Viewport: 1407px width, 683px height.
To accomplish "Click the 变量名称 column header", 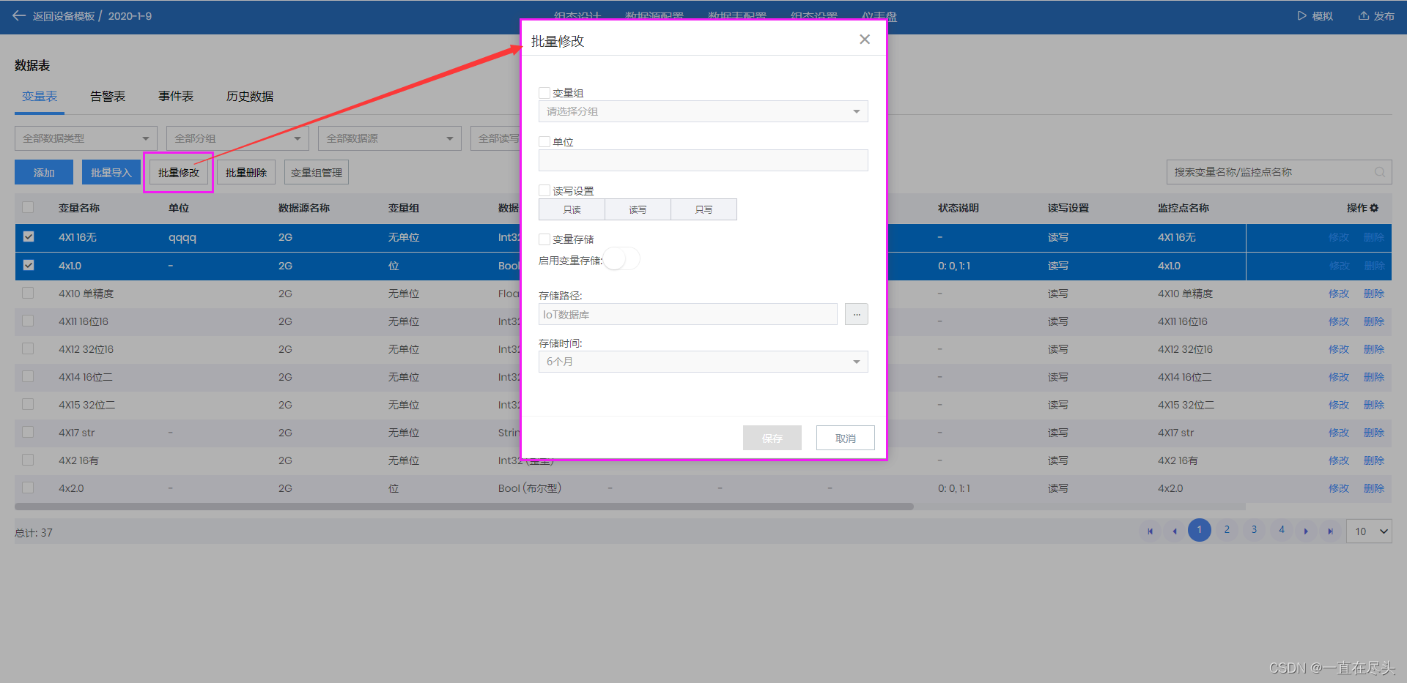I will (79, 208).
